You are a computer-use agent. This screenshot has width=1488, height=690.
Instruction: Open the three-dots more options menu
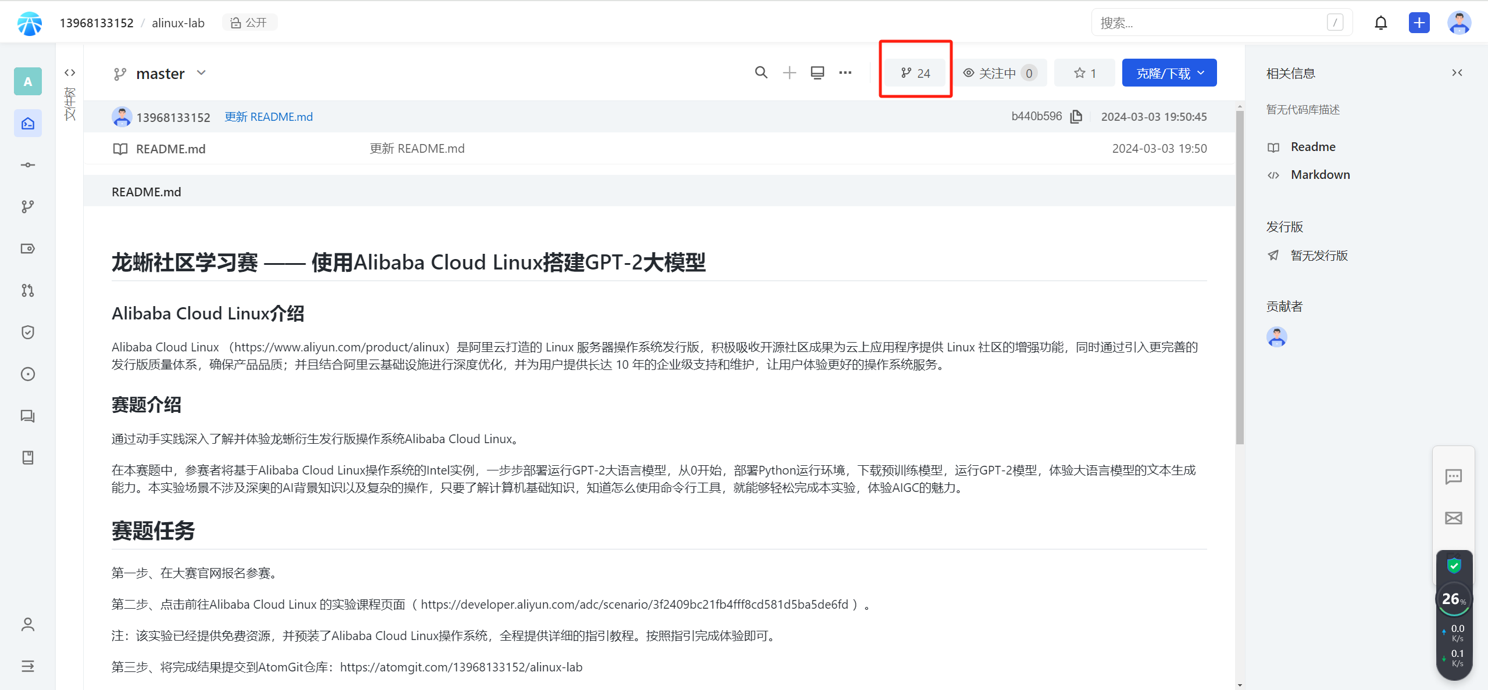845,73
